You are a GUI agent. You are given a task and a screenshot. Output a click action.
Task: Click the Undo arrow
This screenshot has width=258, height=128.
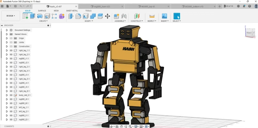[21, 6]
